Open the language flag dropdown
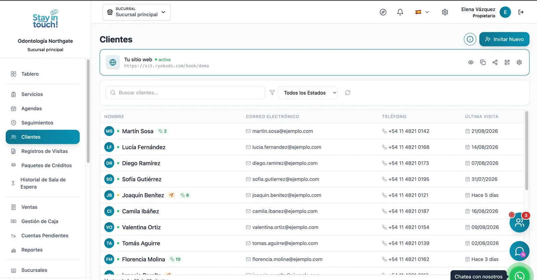This screenshot has height=280, width=537. (422, 12)
